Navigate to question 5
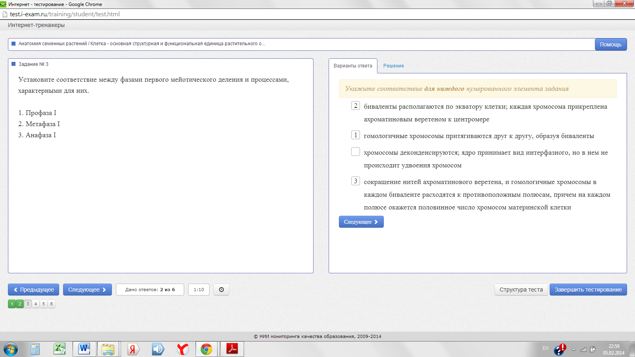The image size is (635, 357). (x=44, y=304)
